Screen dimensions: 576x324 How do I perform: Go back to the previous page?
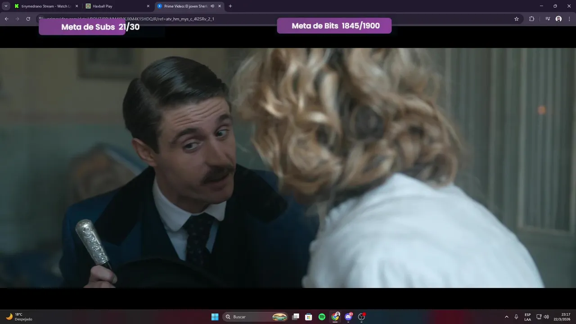tap(7, 19)
